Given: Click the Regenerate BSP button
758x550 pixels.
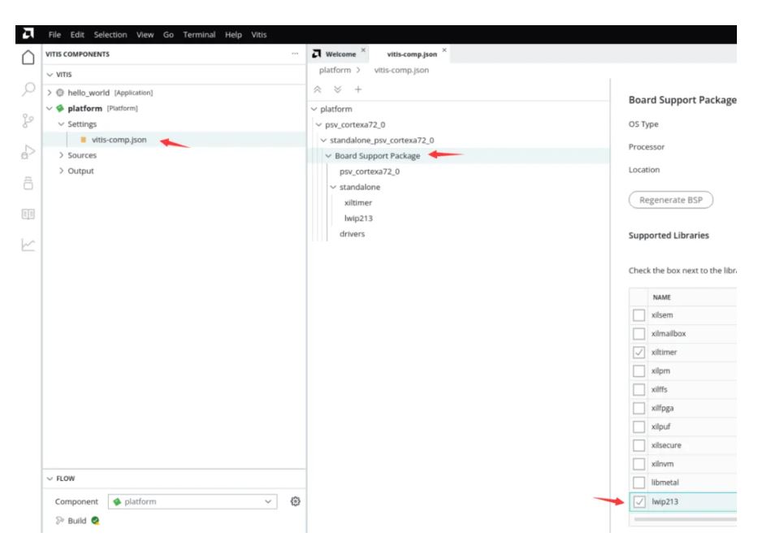Looking at the screenshot, I should (x=671, y=200).
